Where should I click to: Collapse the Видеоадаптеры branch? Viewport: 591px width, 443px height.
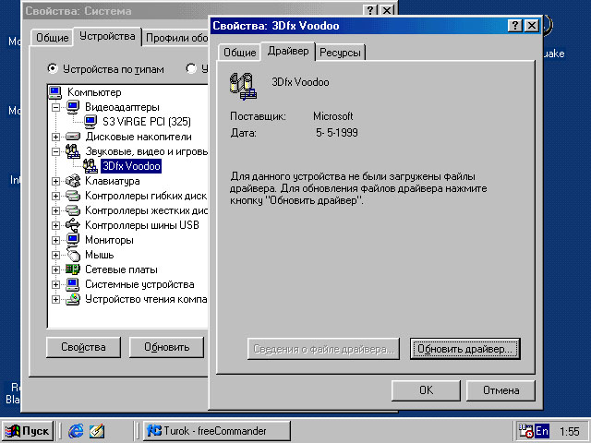pos(55,107)
